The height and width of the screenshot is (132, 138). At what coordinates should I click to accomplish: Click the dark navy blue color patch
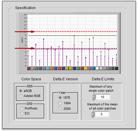point(75,68)
